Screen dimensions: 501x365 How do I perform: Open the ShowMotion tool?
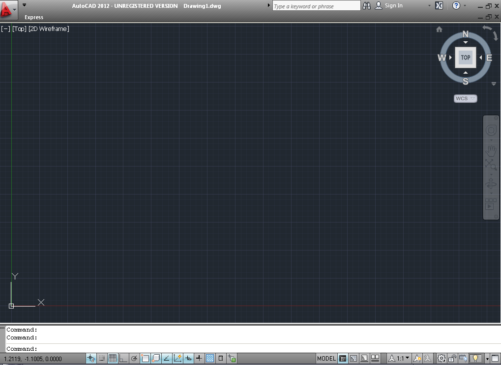[491, 204]
